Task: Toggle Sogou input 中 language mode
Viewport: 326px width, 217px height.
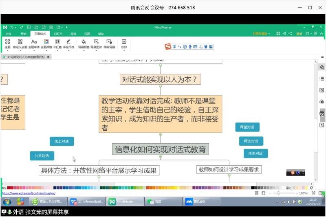Action: pyautogui.click(x=174, y=47)
